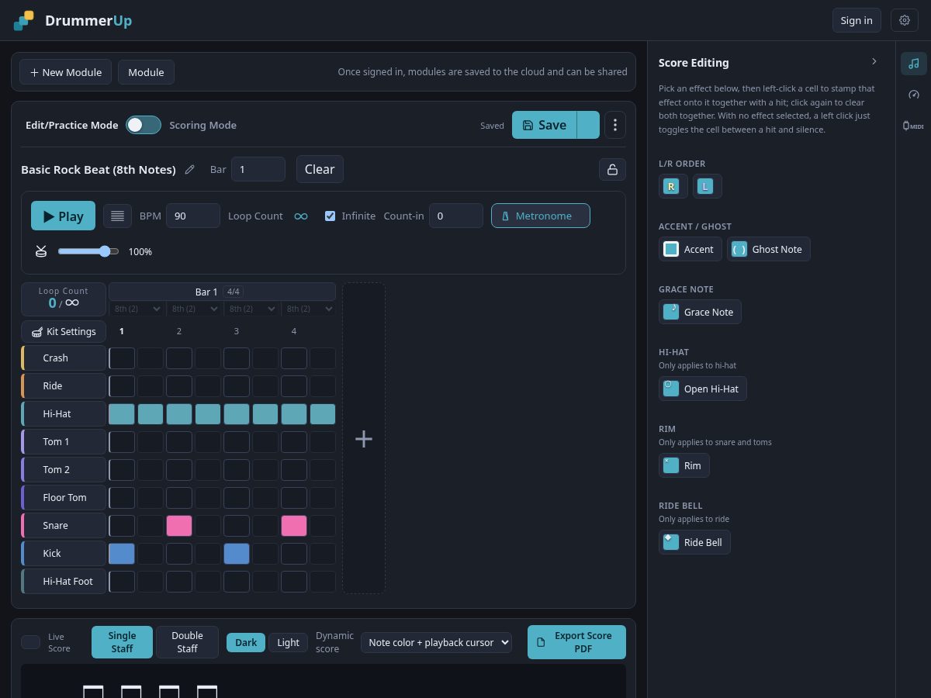Viewport: 931px width, 698px height.
Task: Open the beat 2 subdivision dropdown
Action: point(195,309)
